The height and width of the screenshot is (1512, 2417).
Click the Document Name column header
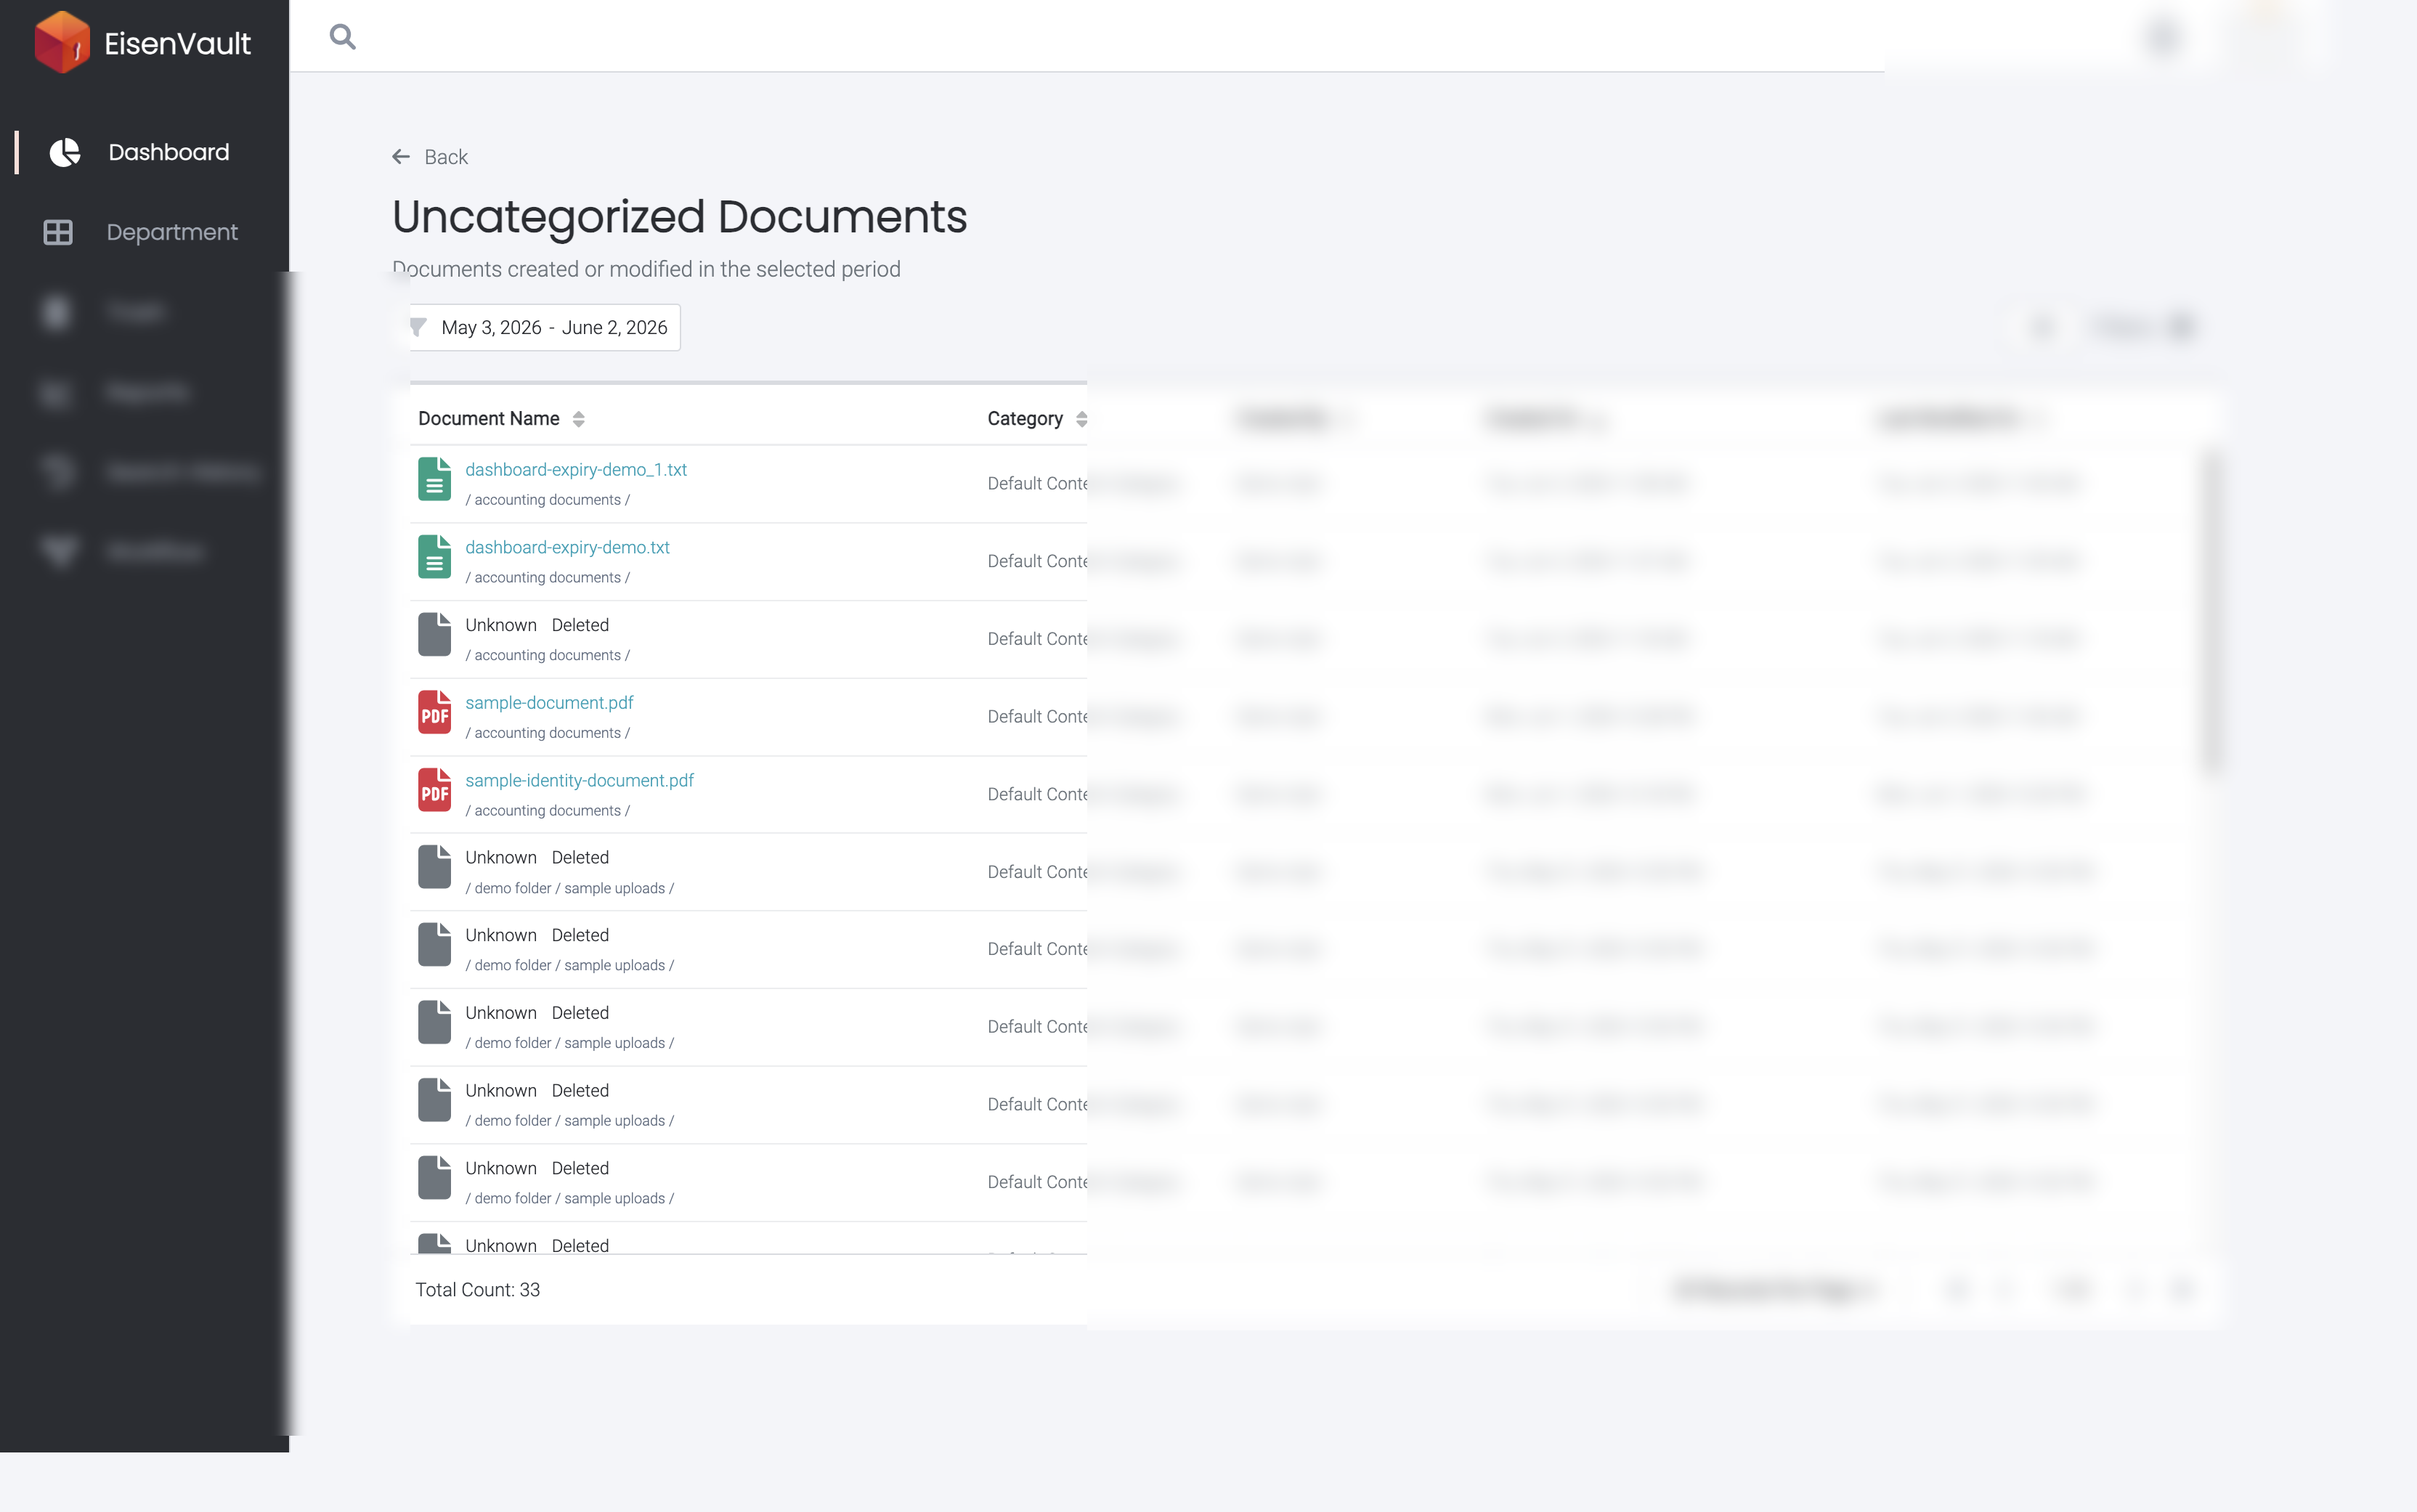tap(488, 419)
